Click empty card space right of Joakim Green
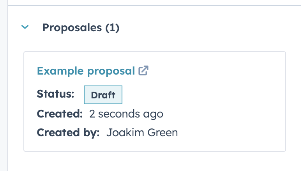 click(234, 133)
